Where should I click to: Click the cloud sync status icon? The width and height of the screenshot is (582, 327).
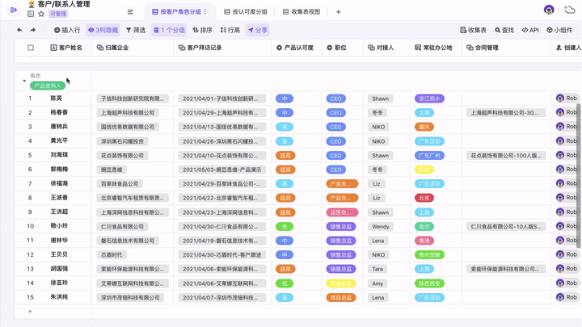click(x=570, y=10)
